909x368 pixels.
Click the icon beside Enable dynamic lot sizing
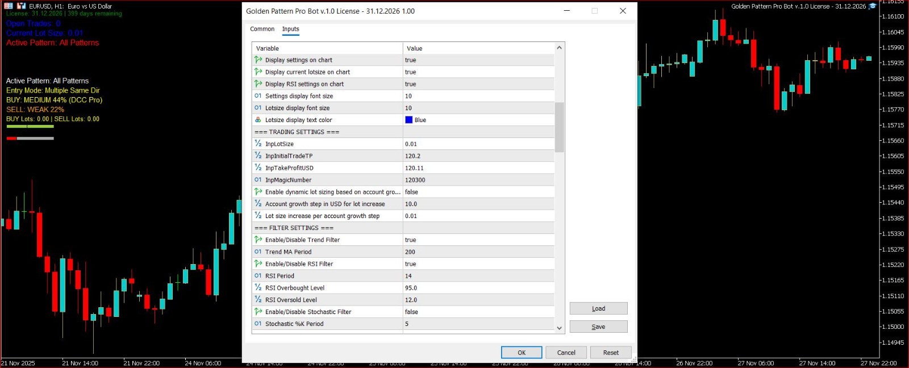pyautogui.click(x=258, y=192)
